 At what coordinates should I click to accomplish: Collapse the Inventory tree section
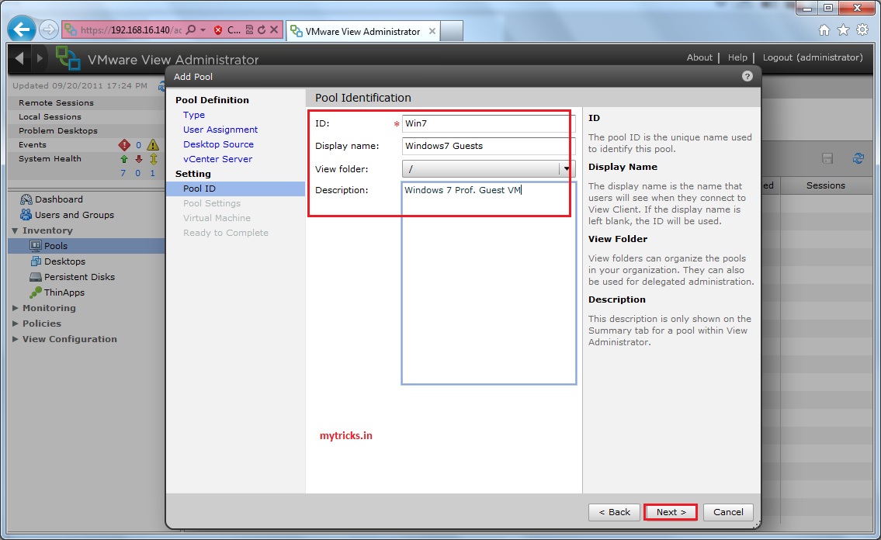(x=16, y=230)
